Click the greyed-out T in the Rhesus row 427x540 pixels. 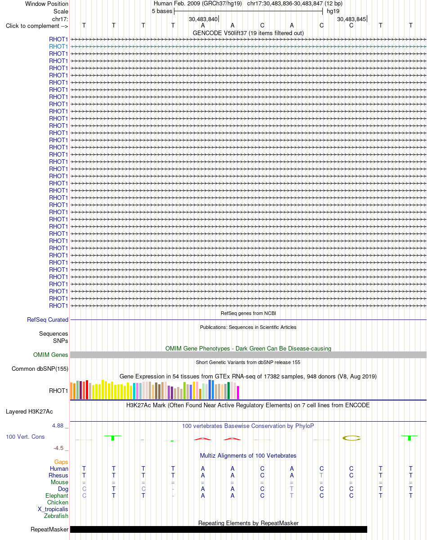point(321,475)
